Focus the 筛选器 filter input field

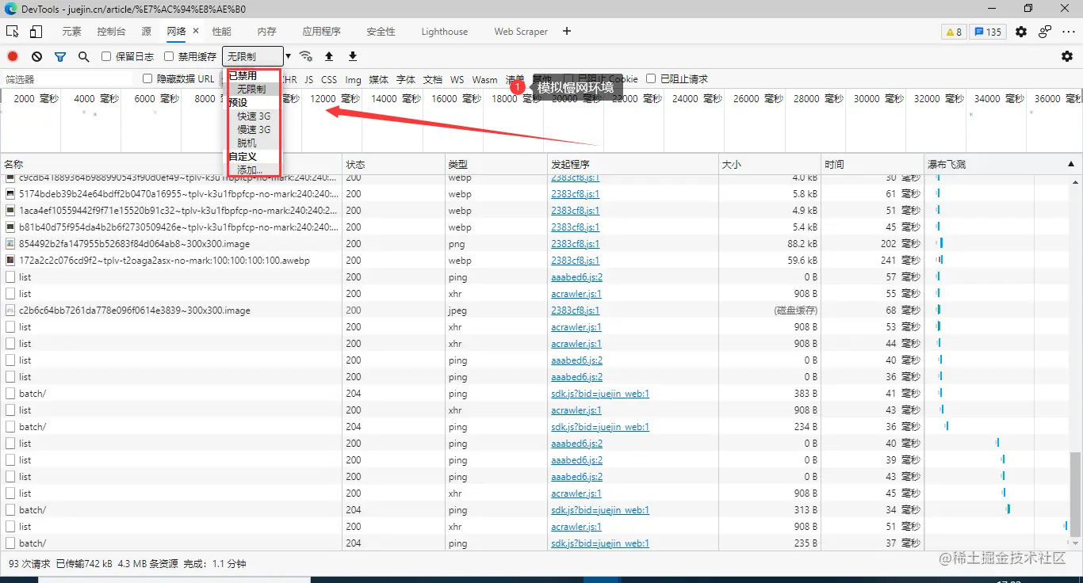[x=67, y=79]
